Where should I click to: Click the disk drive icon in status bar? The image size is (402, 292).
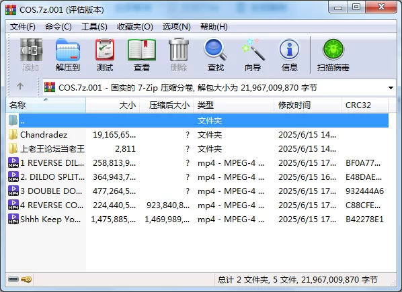pos(13,279)
